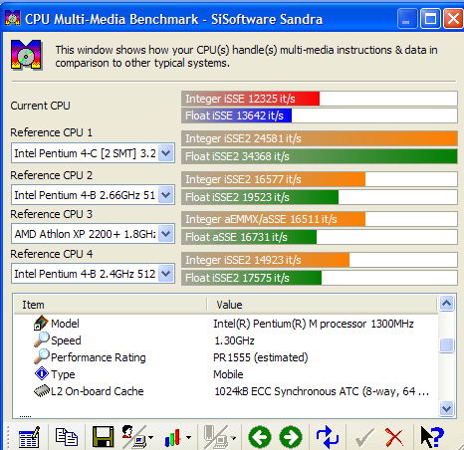Open Reference CPU 2 dropdown arrow
The width and height of the screenshot is (464, 450).
coord(165,194)
